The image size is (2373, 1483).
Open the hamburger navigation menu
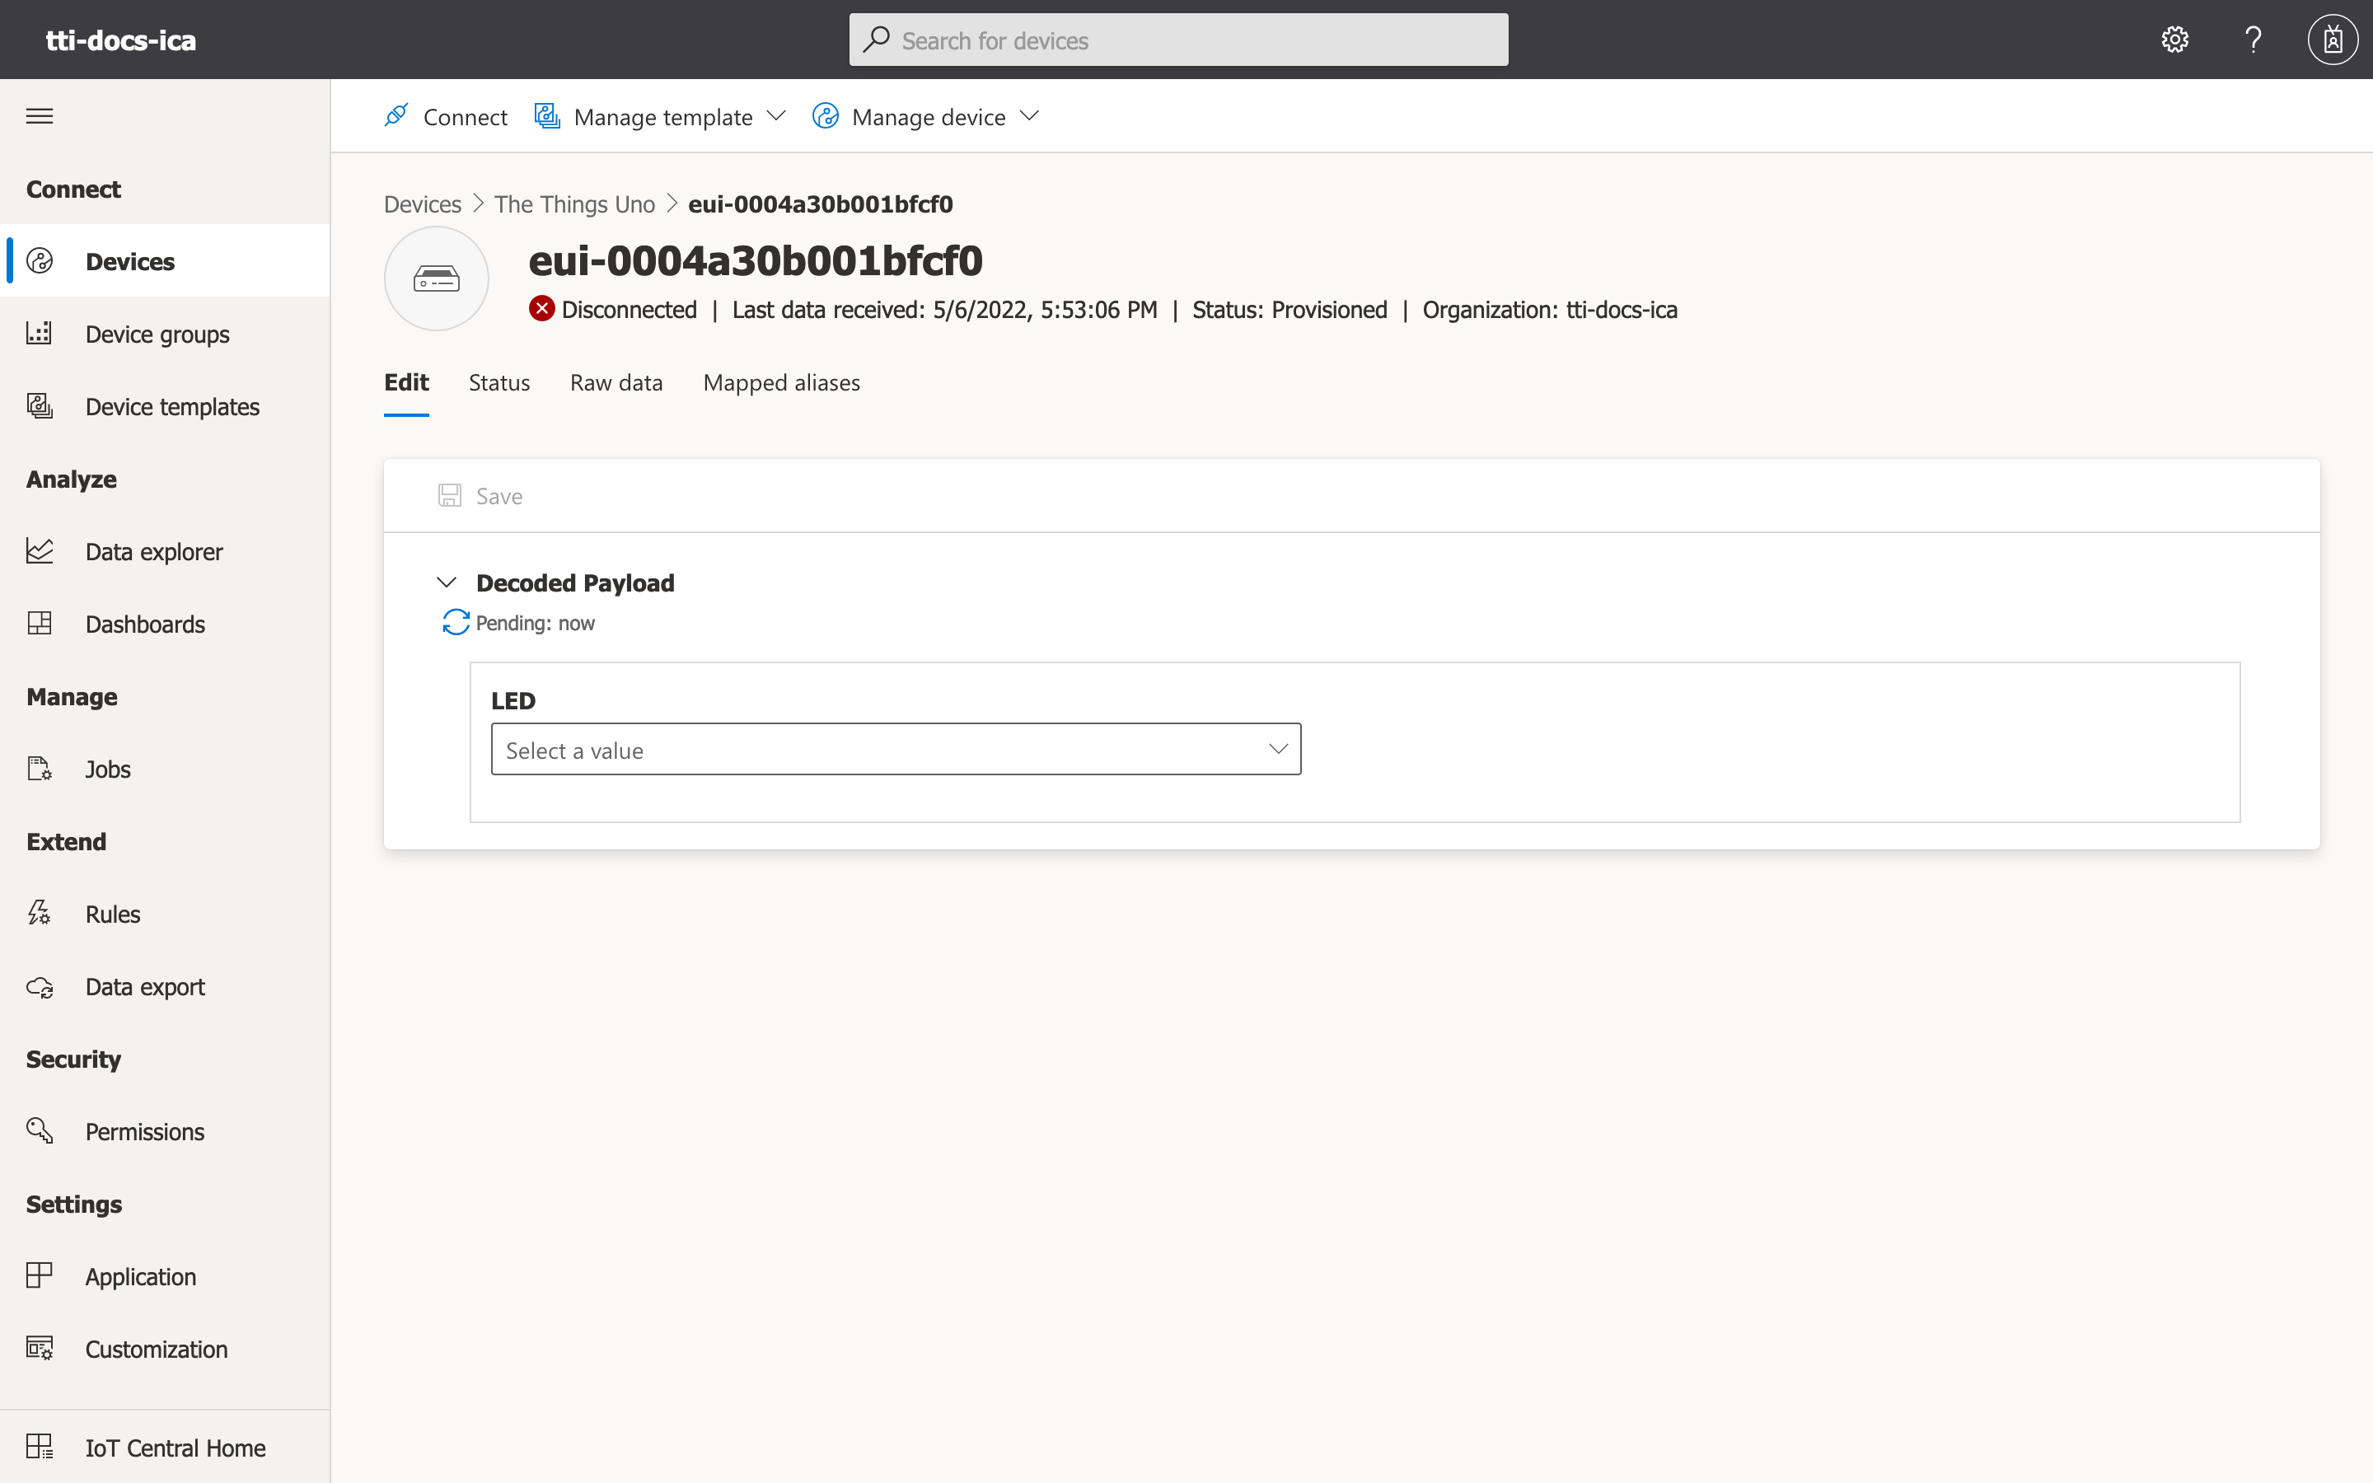(x=40, y=115)
